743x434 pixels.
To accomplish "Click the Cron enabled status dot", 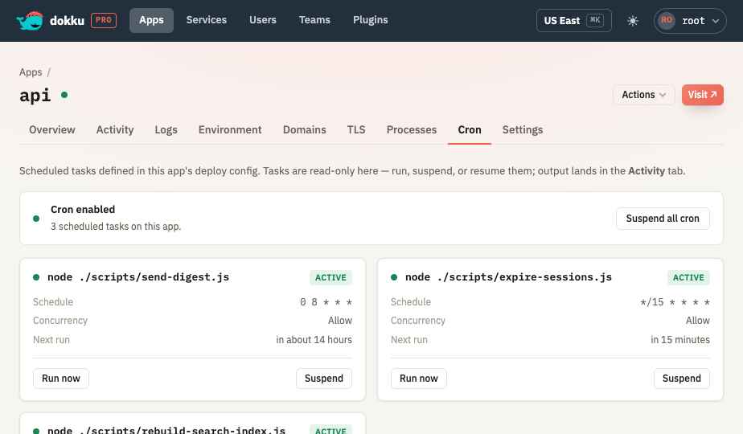I will pyautogui.click(x=36, y=219).
